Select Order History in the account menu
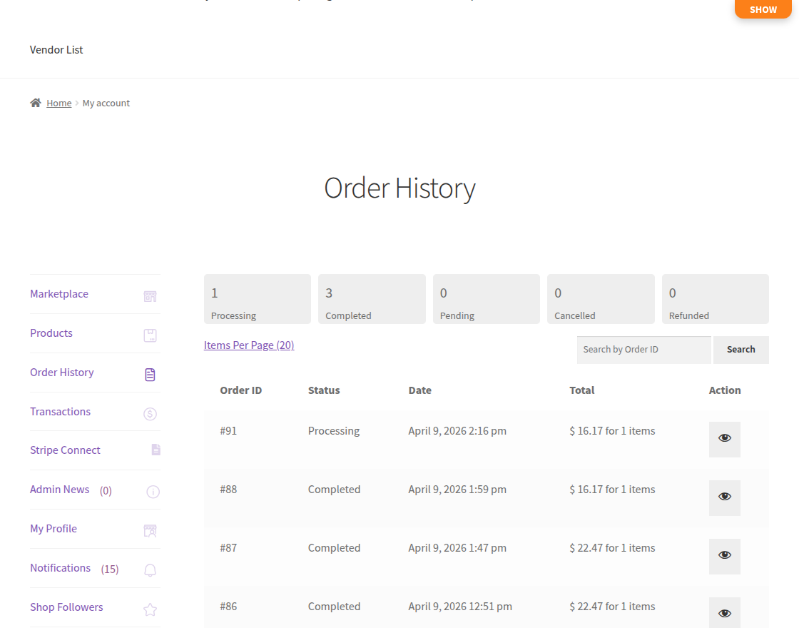This screenshot has height=628, width=799. tap(61, 372)
